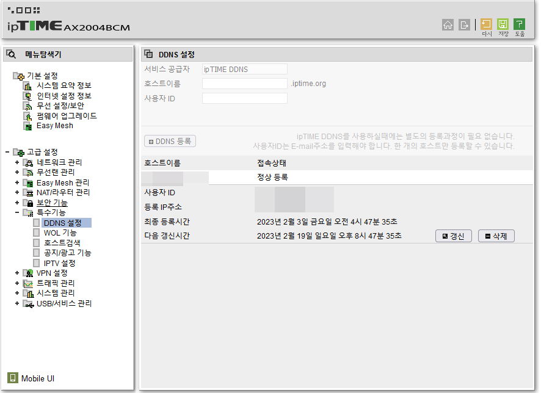Screen dimensions: 541x393
Task: Click the 삭제 delete button
Action: (x=496, y=236)
